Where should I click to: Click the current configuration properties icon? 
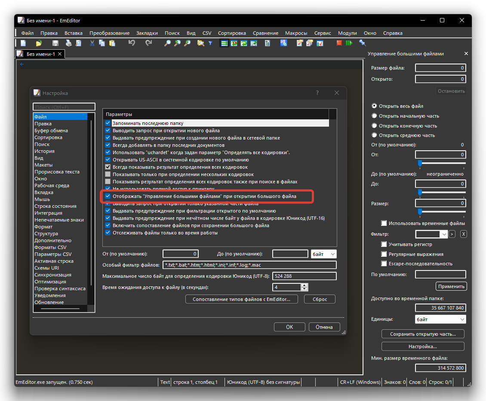299,43
